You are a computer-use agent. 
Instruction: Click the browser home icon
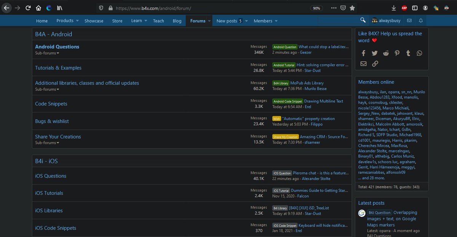coord(38,8)
